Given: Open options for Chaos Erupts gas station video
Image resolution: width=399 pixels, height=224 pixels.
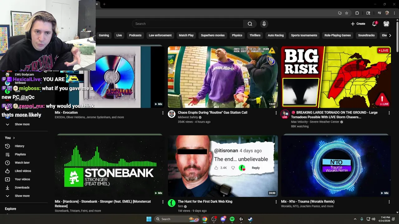Looking at the screenshot, I should (276, 113).
